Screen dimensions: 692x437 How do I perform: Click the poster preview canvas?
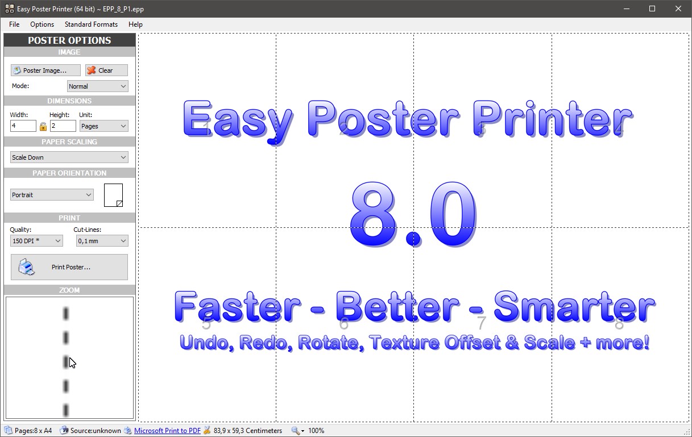414,227
